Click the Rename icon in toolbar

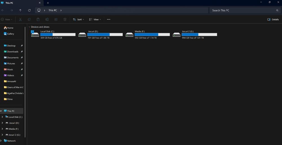click(x=47, y=19)
